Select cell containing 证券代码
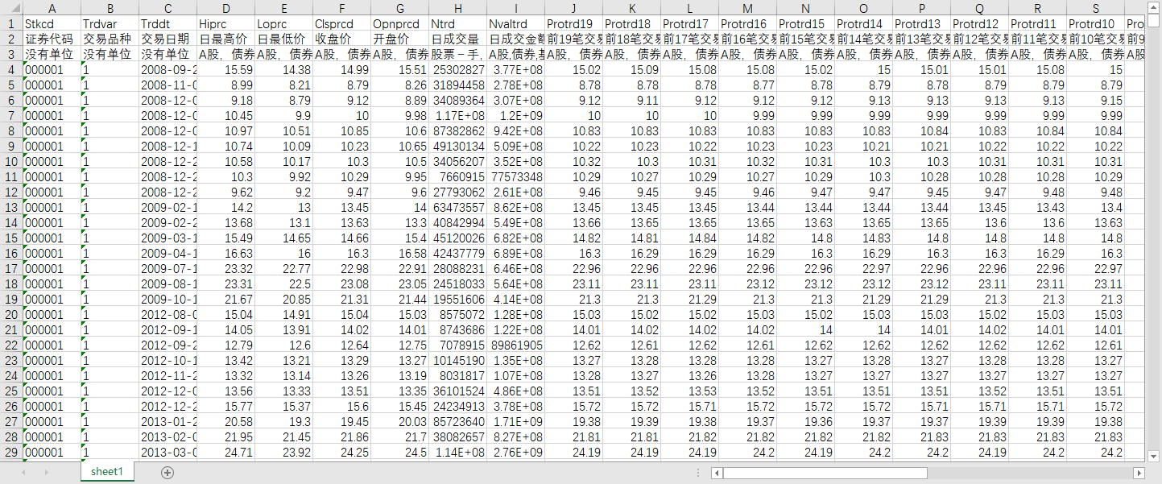 [x=52, y=39]
